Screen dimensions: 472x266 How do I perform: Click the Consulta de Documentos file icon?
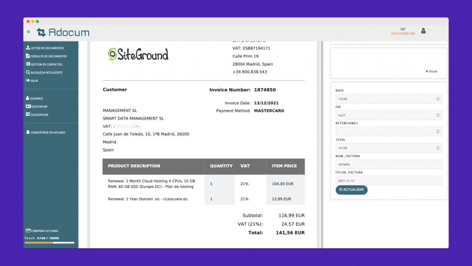pos(28,56)
